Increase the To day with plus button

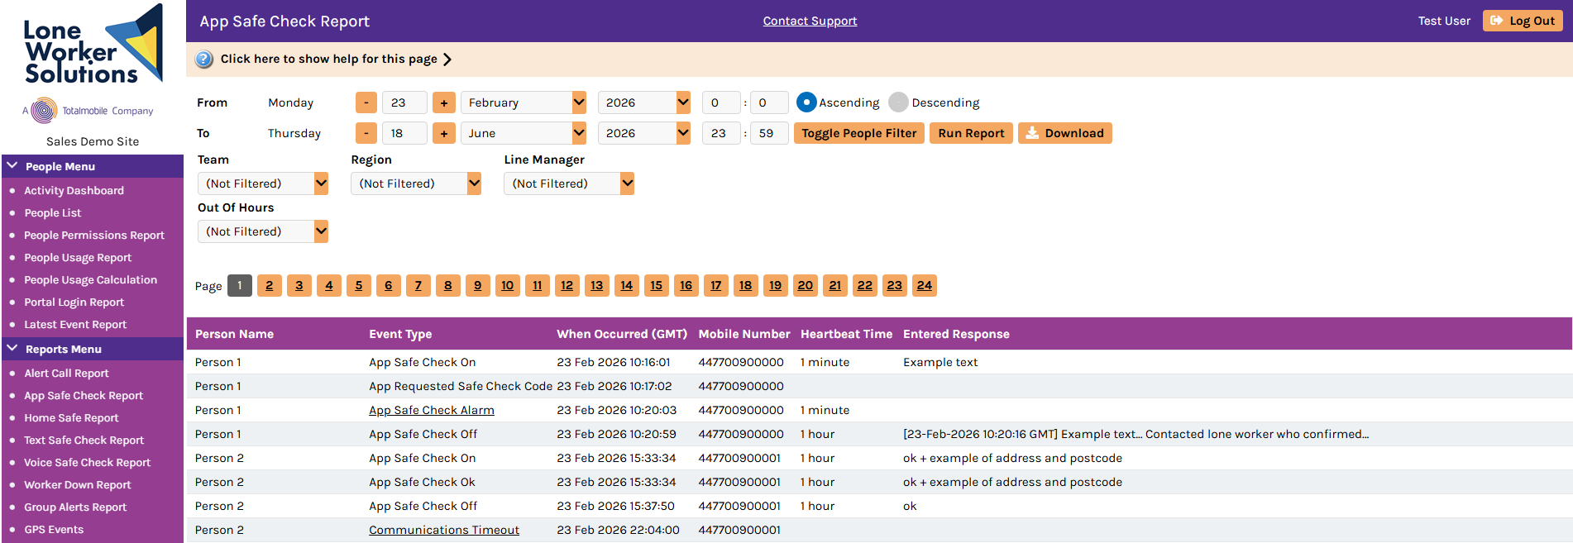[444, 133]
